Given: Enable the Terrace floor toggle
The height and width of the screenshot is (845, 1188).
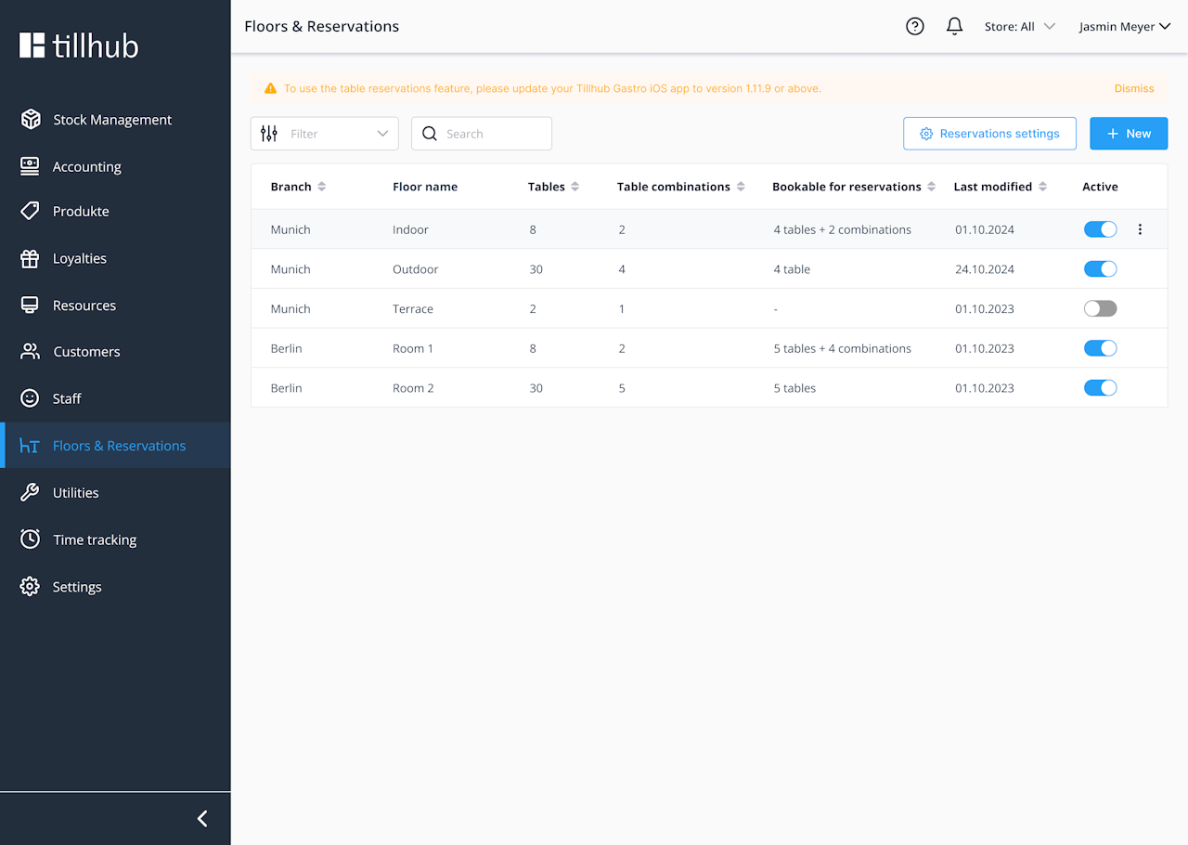Looking at the screenshot, I should (x=1100, y=308).
